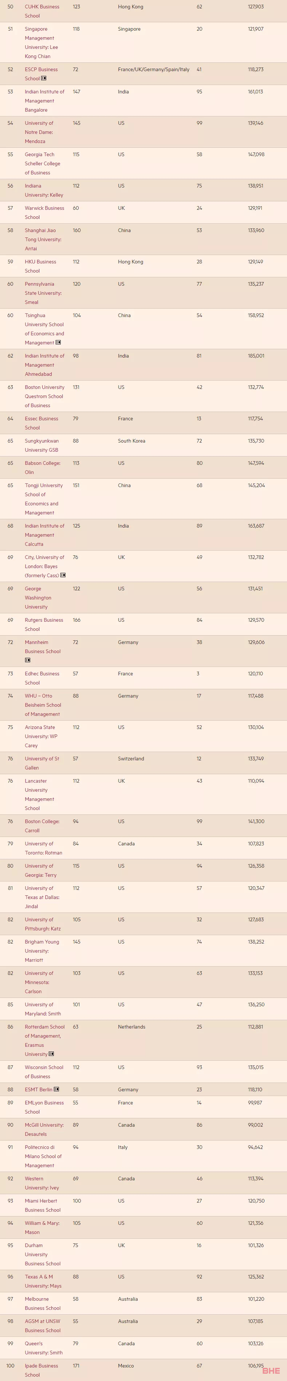
Task: Open Essec Business School link
Action: (x=41, y=423)
